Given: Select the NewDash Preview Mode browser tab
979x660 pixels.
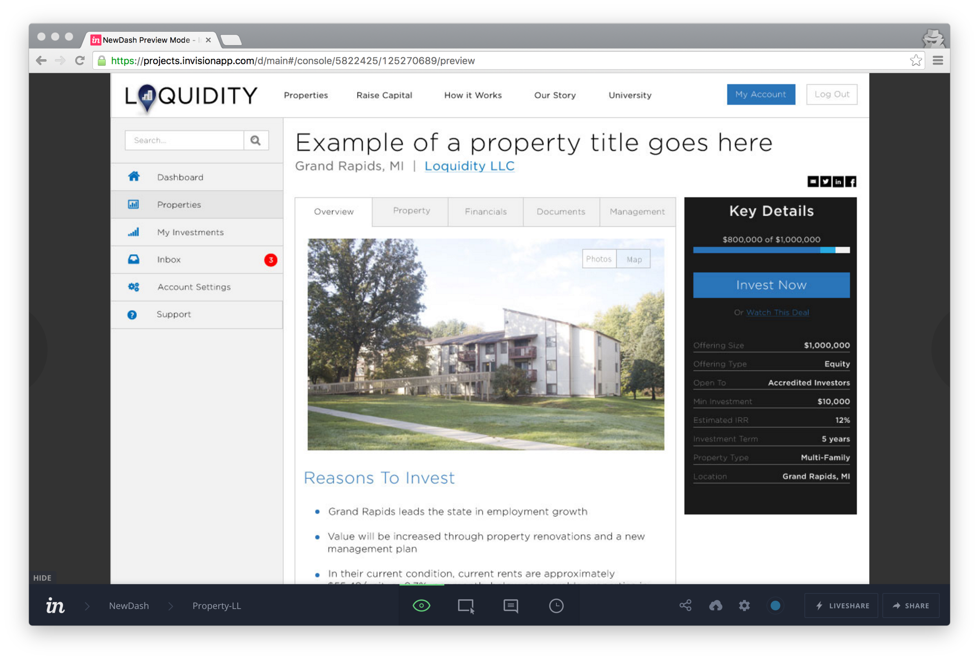Looking at the screenshot, I should 150,40.
